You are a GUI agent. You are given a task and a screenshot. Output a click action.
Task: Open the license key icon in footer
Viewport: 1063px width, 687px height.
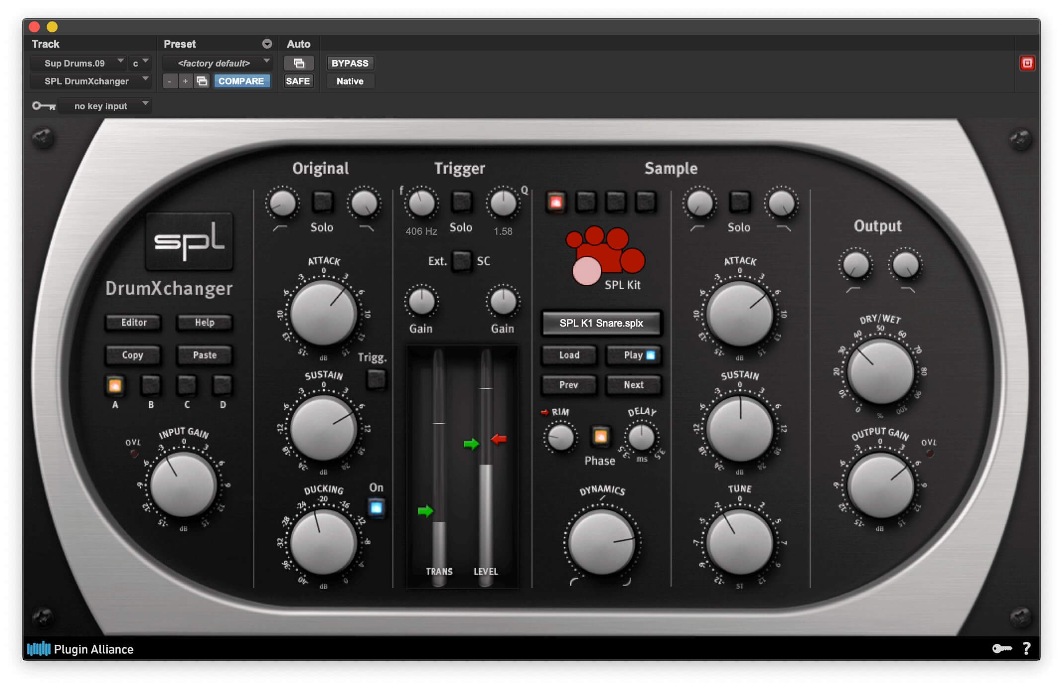pos(1002,648)
